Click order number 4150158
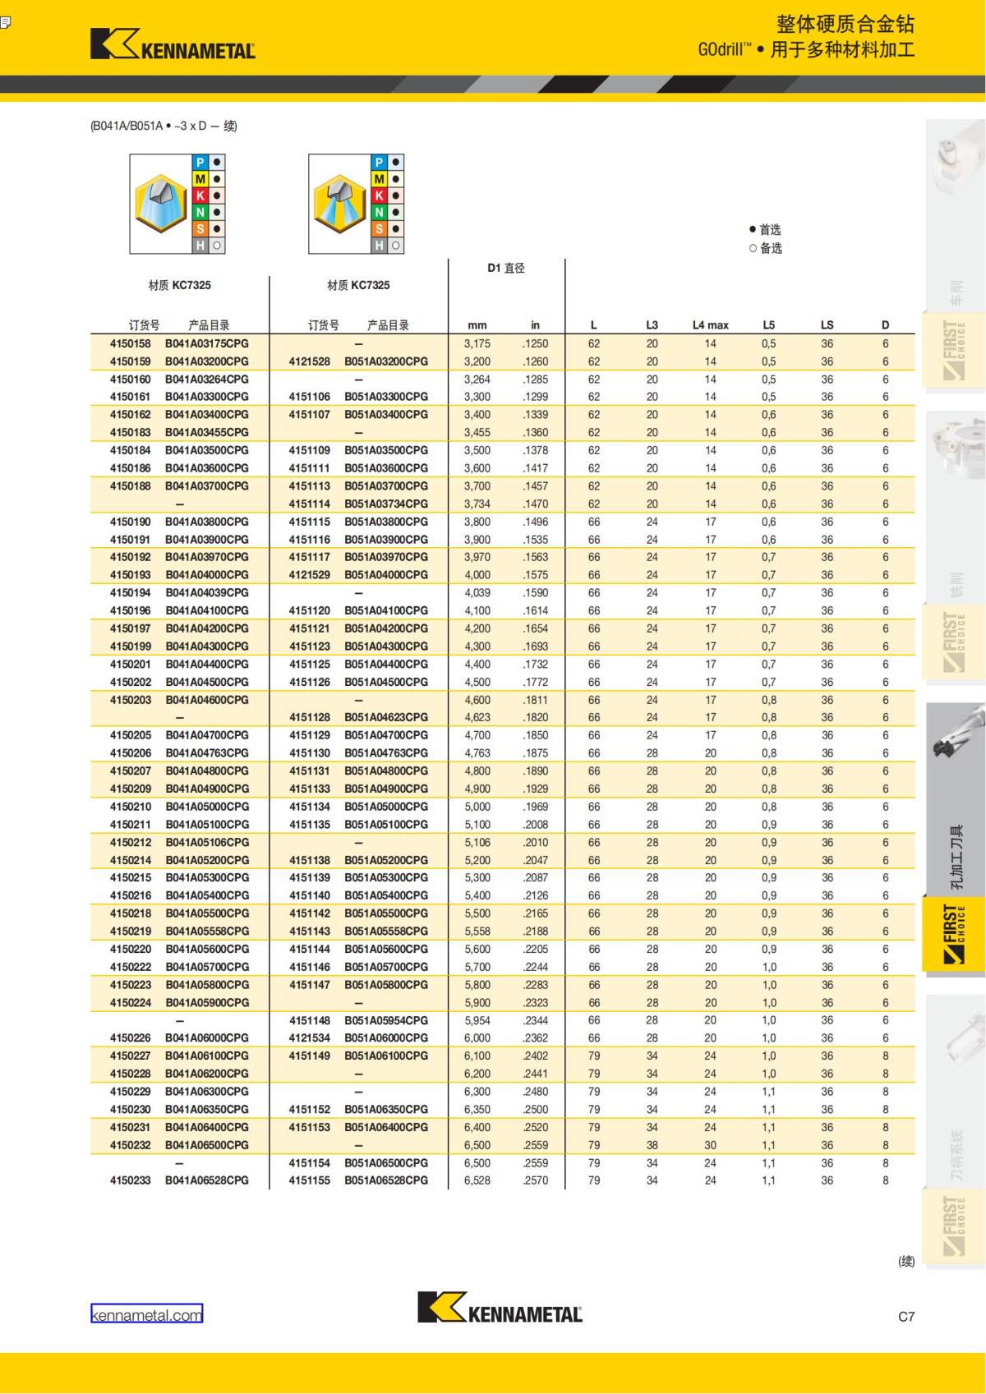The image size is (986, 1394). (x=131, y=343)
